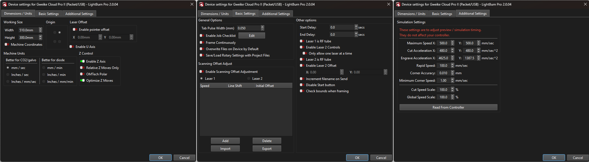Open Dimensions / Units tab above Simulation Settings
Screen dimensions: 589x162
click(411, 14)
